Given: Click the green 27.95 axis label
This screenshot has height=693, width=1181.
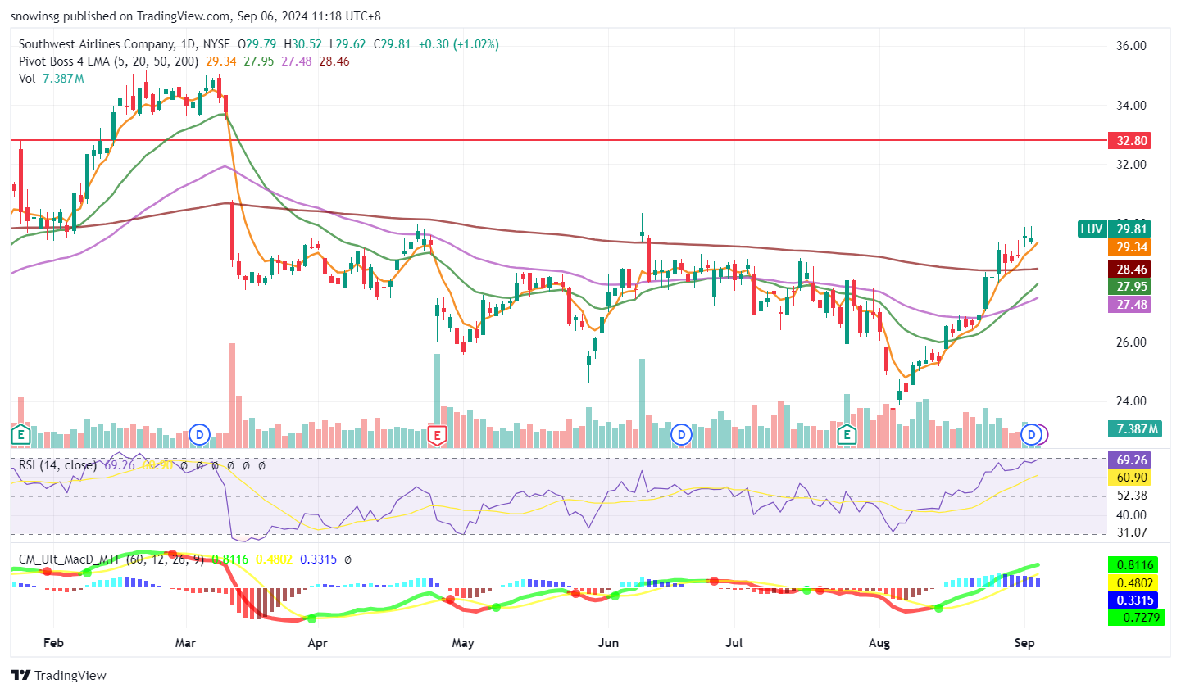Looking at the screenshot, I should [1132, 287].
